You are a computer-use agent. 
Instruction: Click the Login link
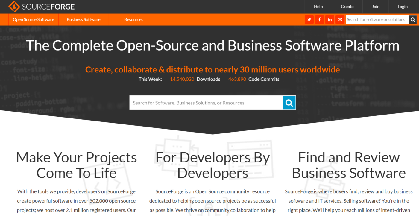tap(403, 7)
